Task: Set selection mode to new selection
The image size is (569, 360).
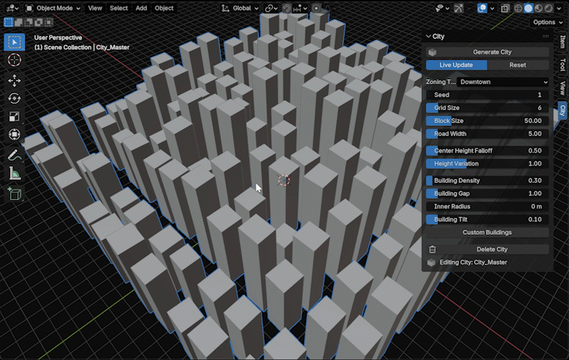Action: (8, 22)
